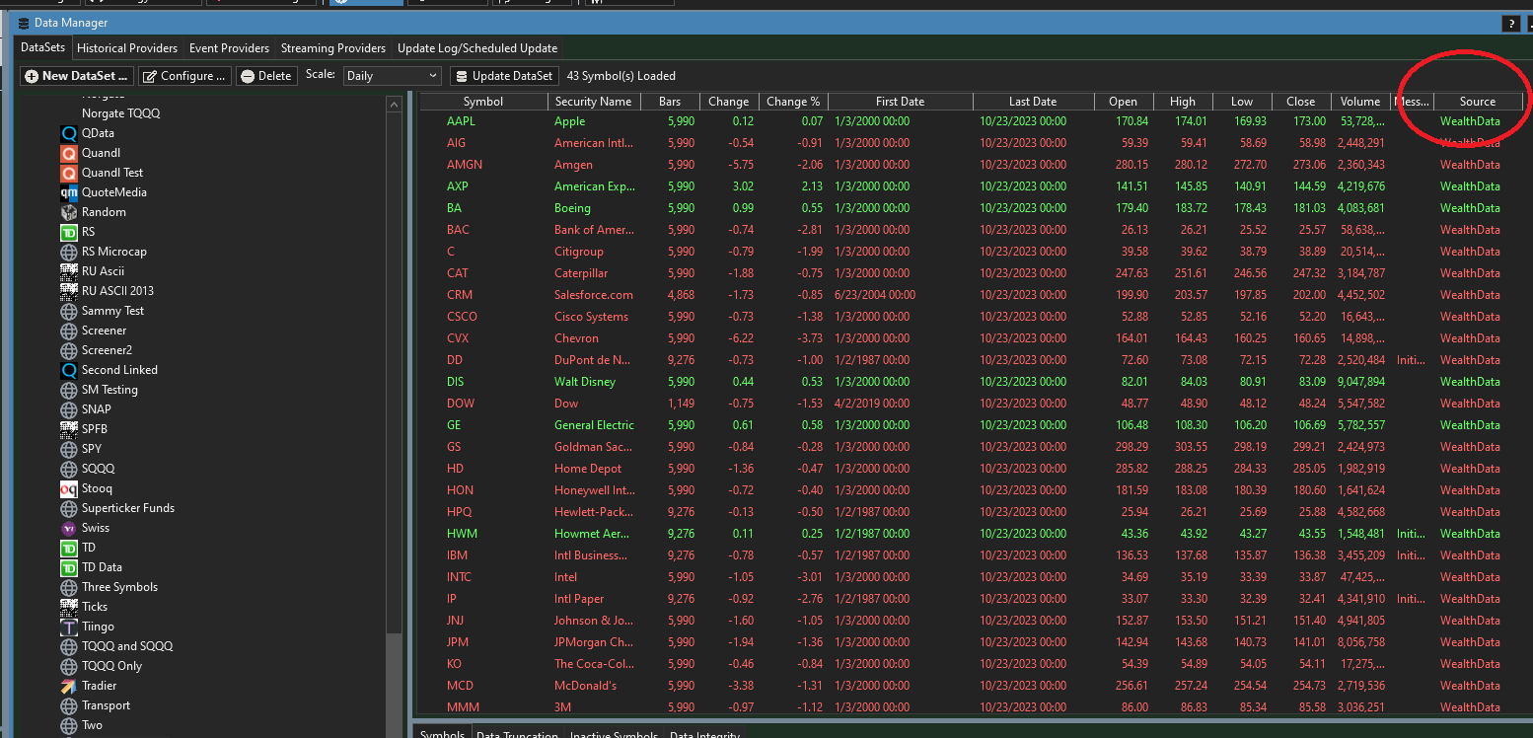Screen dimensions: 1533x738
Task: Click the Stooq provider icon
Action: pos(69,488)
